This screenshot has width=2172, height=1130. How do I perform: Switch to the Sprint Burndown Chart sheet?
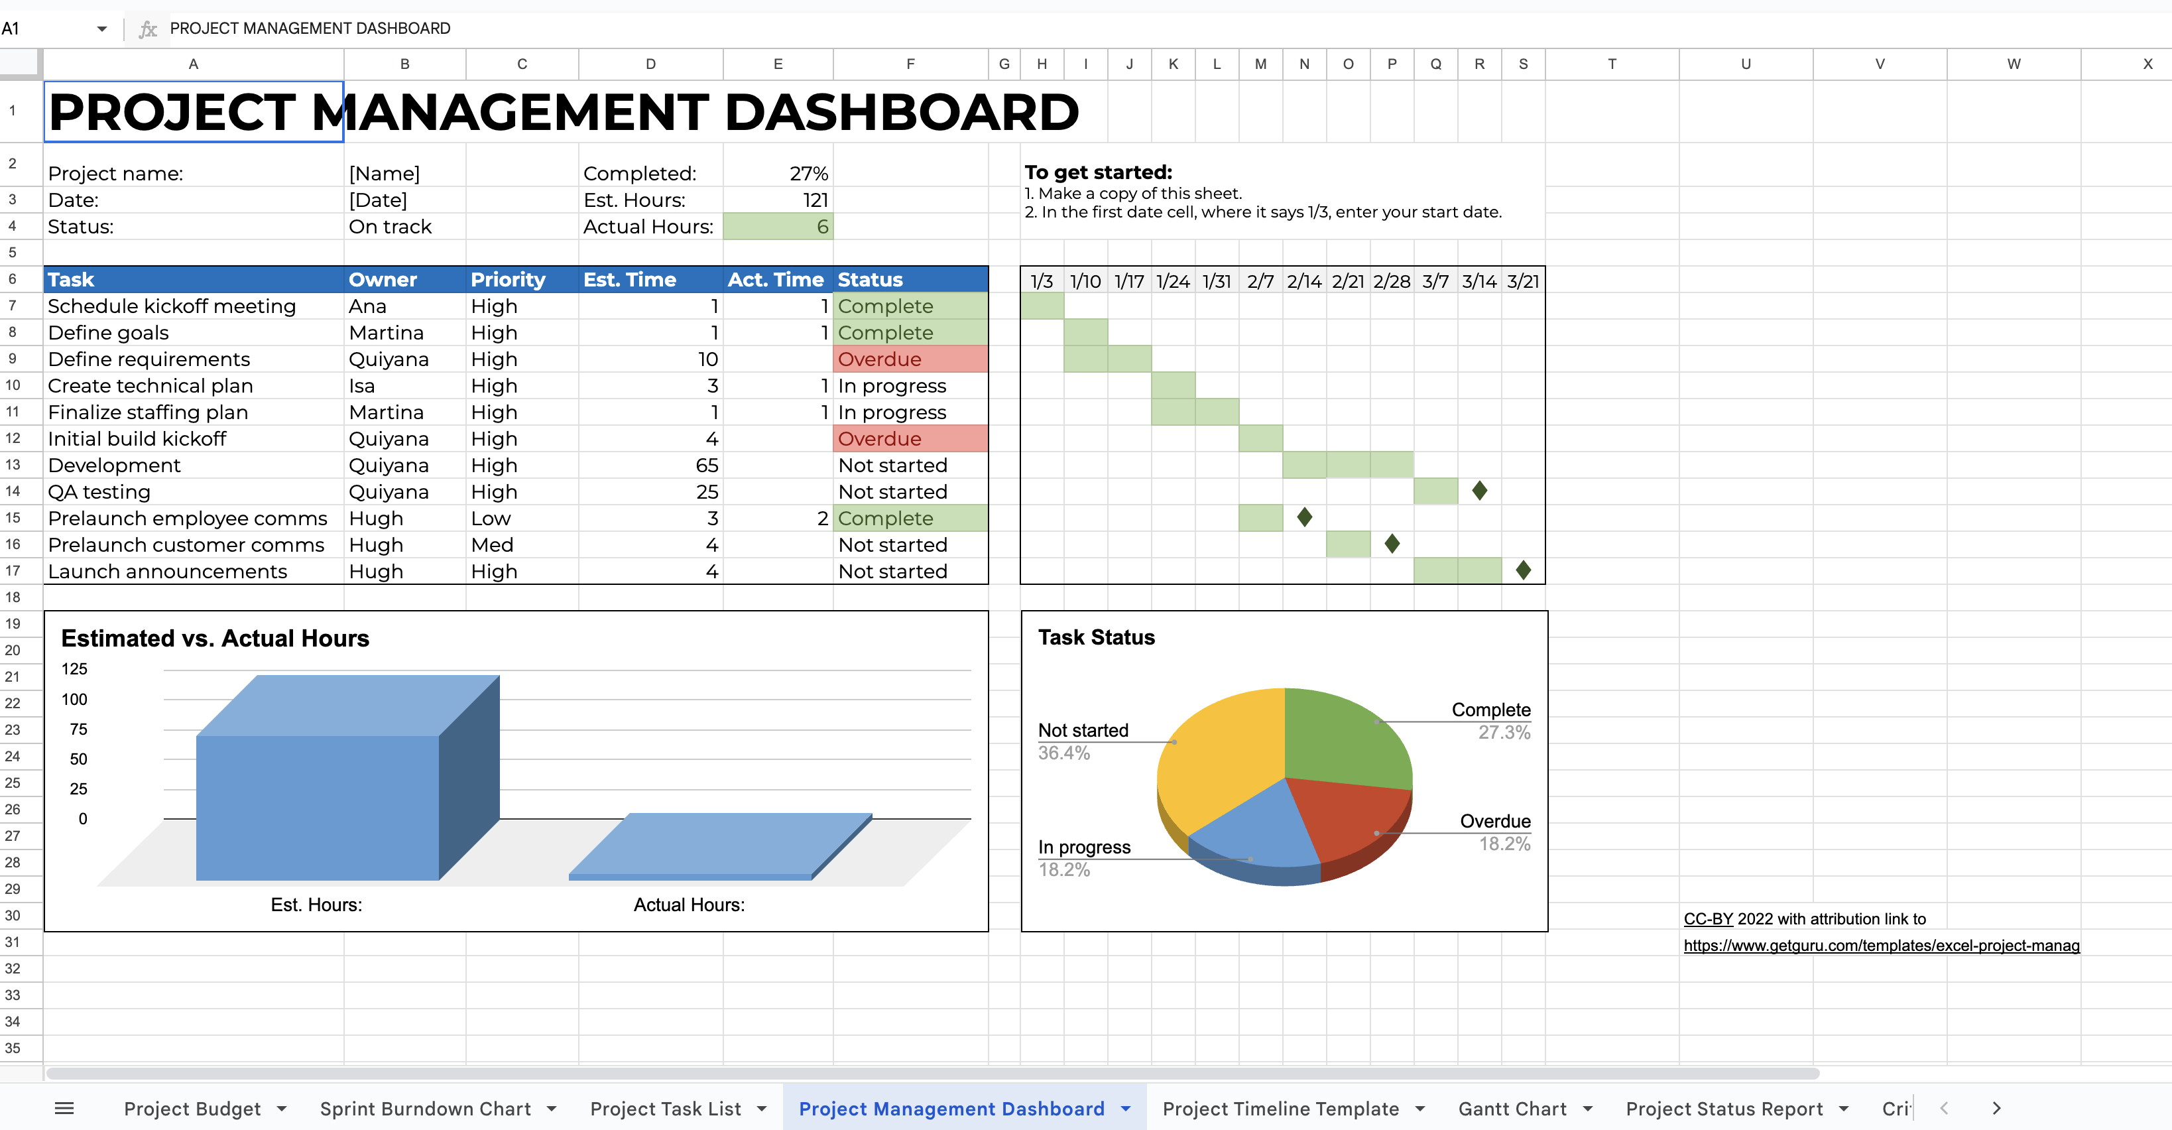(425, 1109)
